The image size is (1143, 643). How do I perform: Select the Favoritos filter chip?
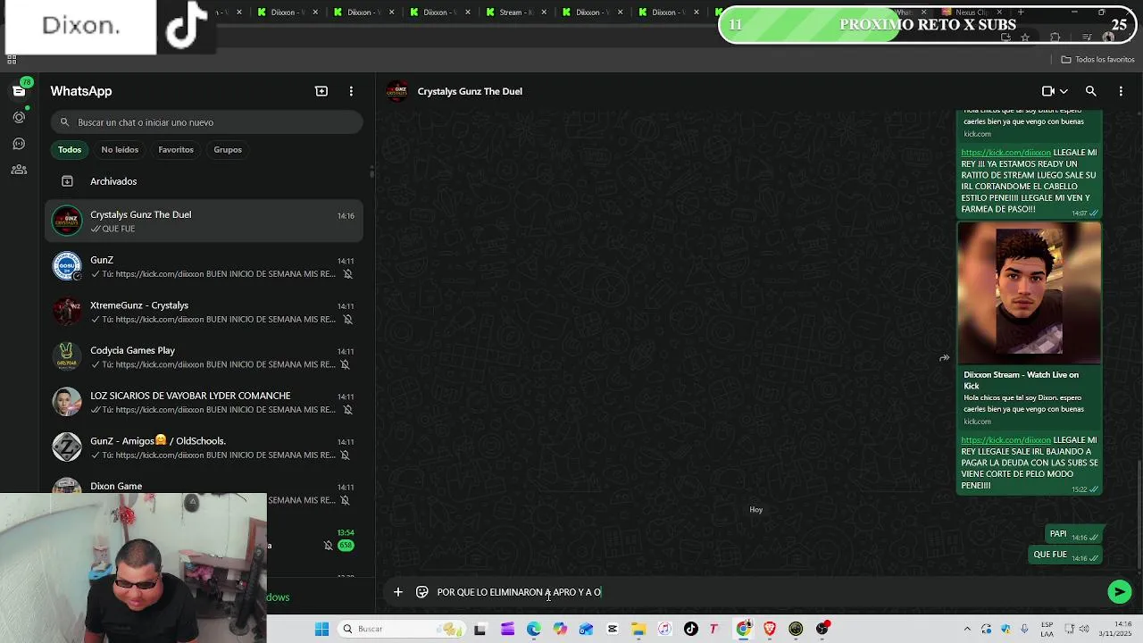176,150
